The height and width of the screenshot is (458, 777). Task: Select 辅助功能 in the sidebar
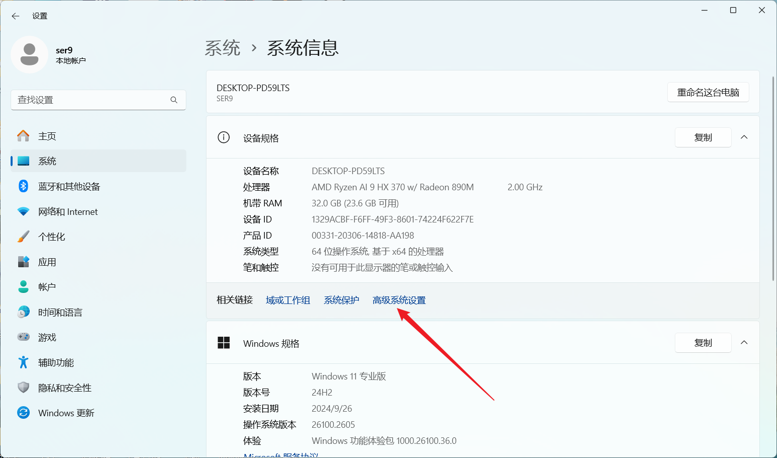coord(98,362)
